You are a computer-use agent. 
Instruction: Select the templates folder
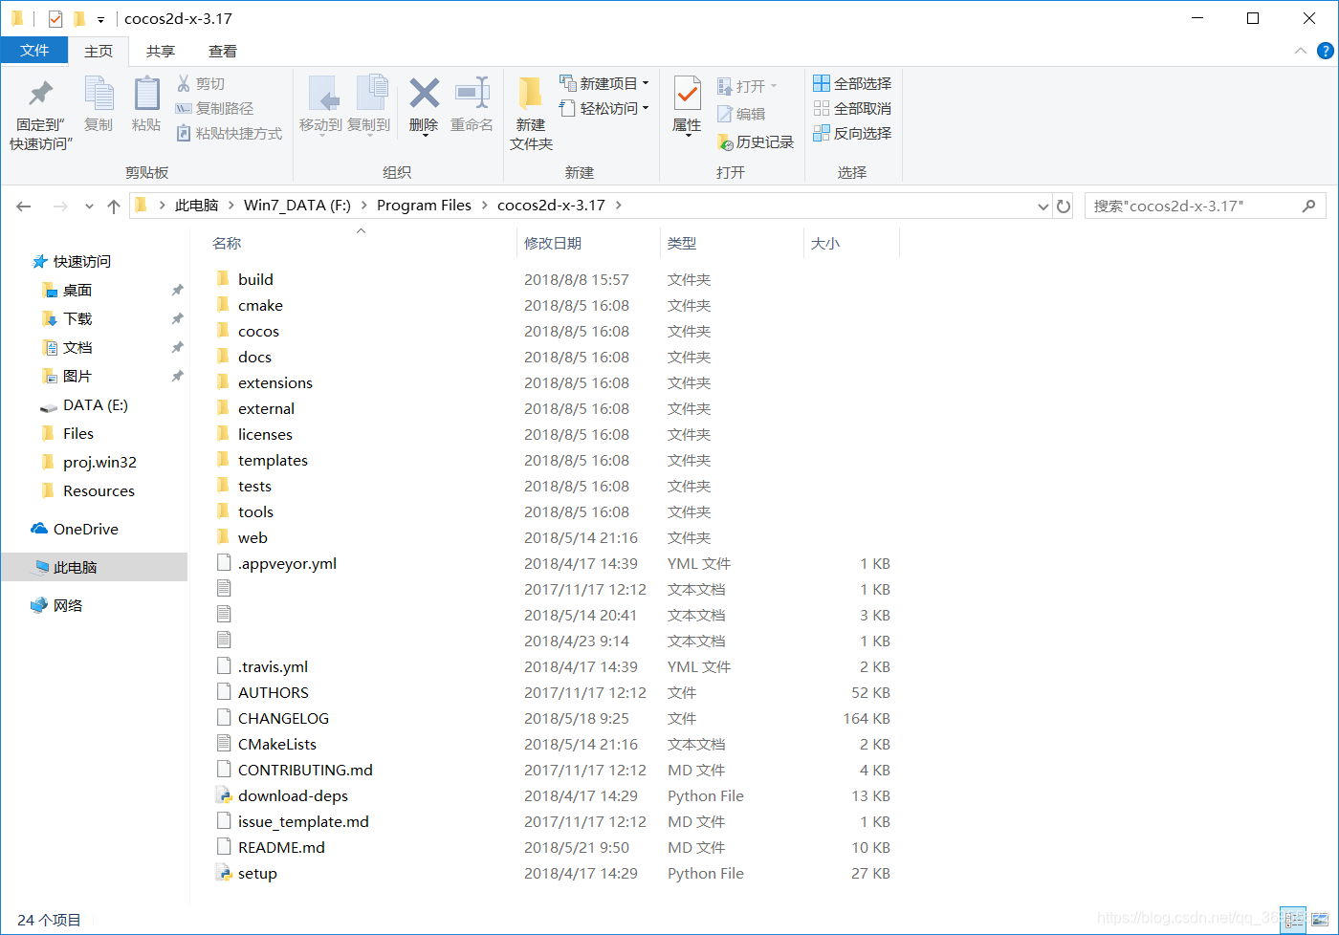(x=273, y=460)
